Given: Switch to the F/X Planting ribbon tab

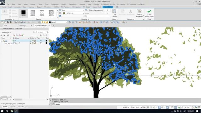Looking at the screenshot, I should (x=65, y=7).
